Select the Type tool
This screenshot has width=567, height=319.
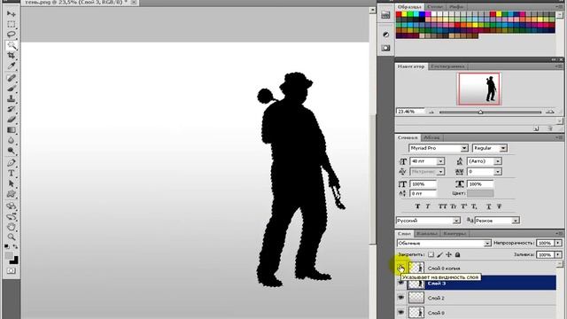point(12,174)
